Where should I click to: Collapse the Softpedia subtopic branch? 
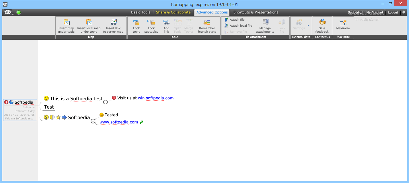(93, 121)
